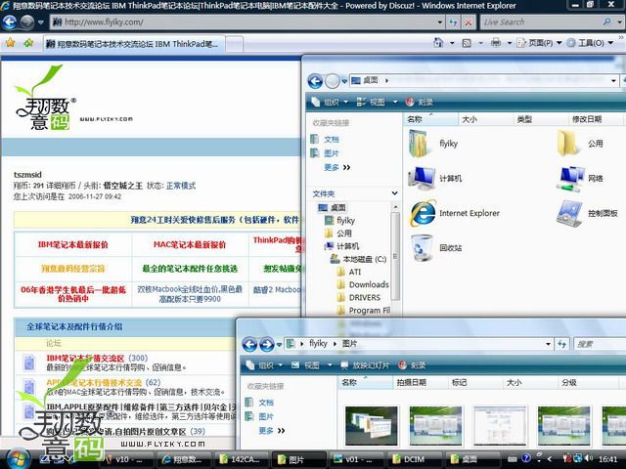Click 刻录 in 图片 window toolbar
The width and height of the screenshot is (626, 469).
[x=413, y=364]
